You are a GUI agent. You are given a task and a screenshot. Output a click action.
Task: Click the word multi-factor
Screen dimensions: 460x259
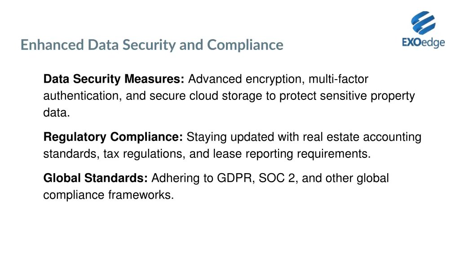(x=338, y=80)
